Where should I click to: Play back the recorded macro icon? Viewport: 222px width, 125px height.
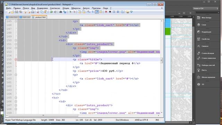click(x=114, y=12)
